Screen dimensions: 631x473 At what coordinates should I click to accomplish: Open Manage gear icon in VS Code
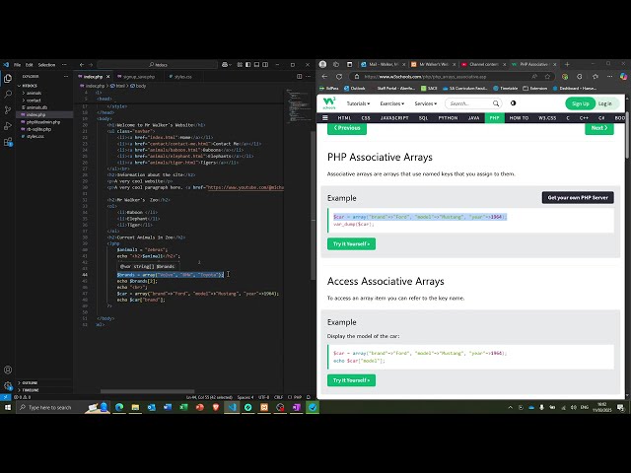pyautogui.click(x=8, y=385)
